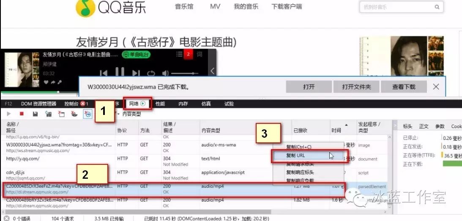The width and height of the screenshot is (462, 221).
Task: Click the F12 developer tools label
Action: (8, 104)
